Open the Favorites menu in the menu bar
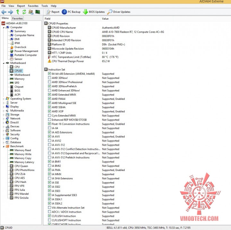This screenshot has height=230, width=231. point(33,6)
